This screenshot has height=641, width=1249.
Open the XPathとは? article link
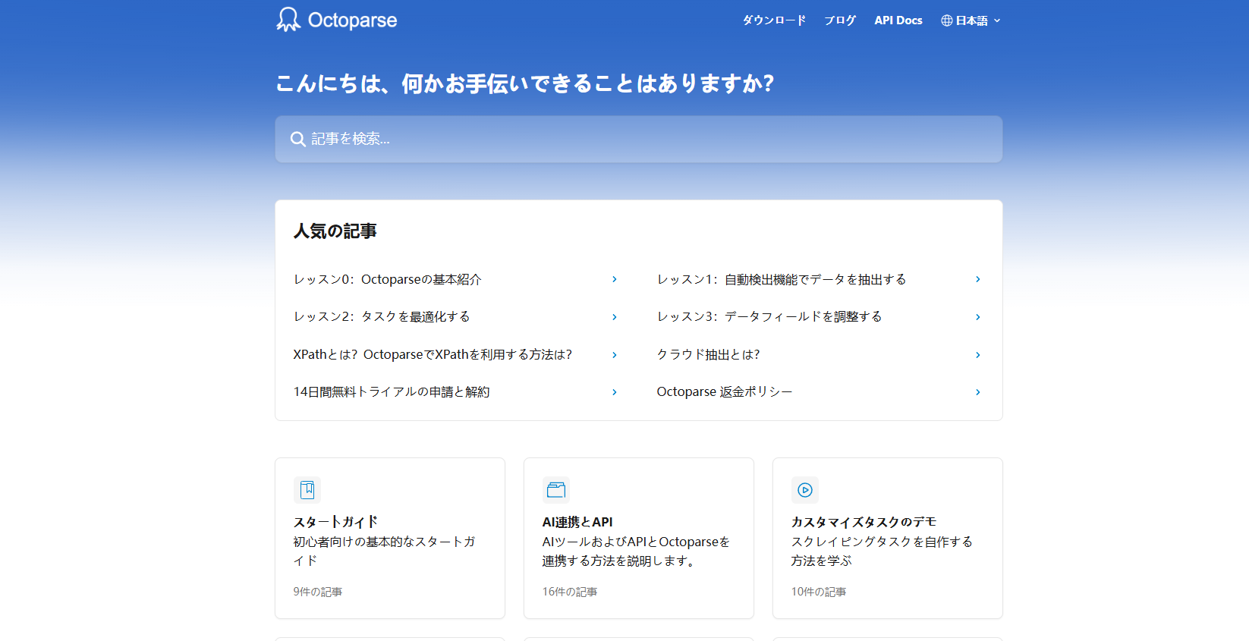tap(433, 355)
